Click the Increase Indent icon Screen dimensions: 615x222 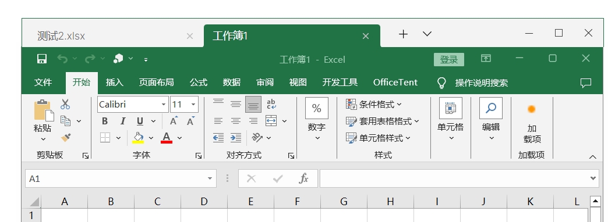point(236,137)
